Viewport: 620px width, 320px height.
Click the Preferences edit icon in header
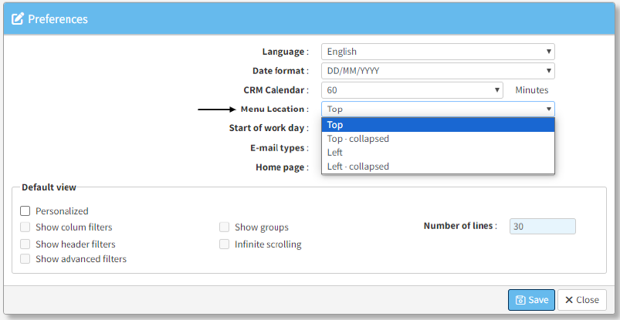(18, 19)
